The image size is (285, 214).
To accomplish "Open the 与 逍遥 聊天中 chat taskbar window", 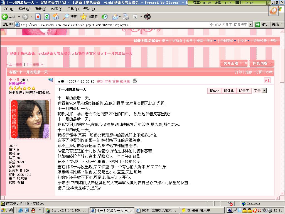I will (202, 210).
